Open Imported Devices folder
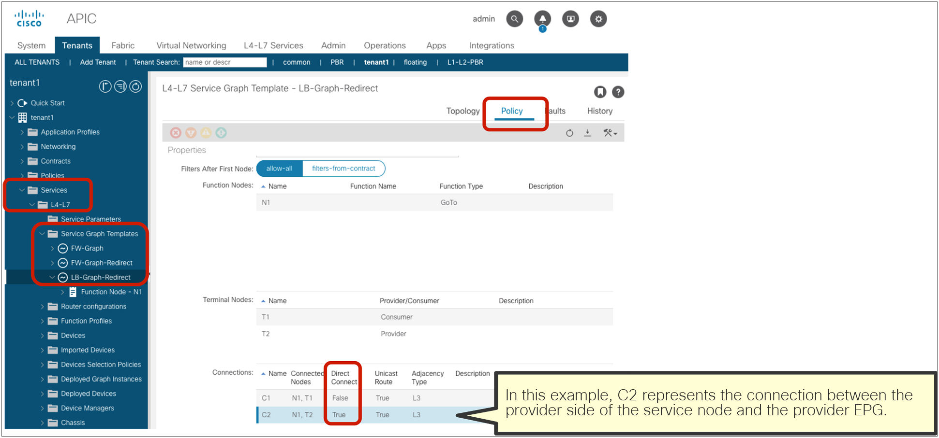The height and width of the screenshot is (438, 939). [88, 350]
